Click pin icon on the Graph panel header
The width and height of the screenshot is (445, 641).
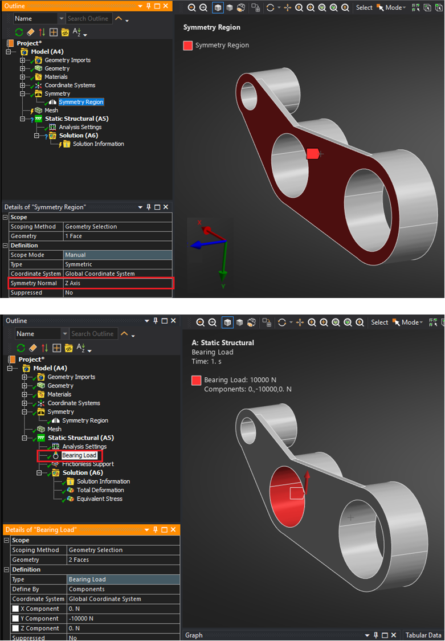coord(375,635)
